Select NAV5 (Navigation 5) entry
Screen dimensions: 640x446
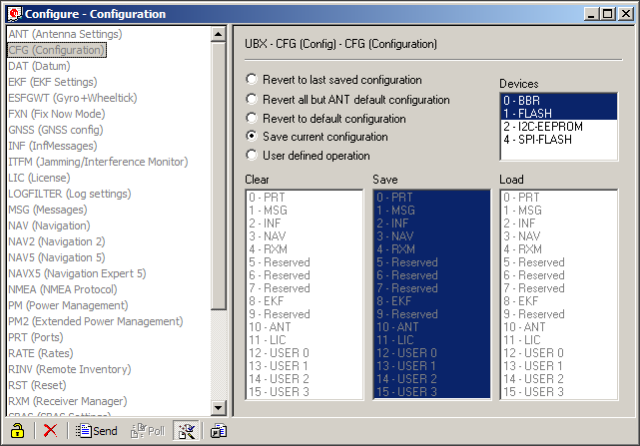pos(56,257)
